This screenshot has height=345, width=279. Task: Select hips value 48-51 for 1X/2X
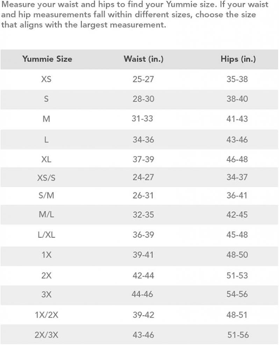tap(237, 315)
